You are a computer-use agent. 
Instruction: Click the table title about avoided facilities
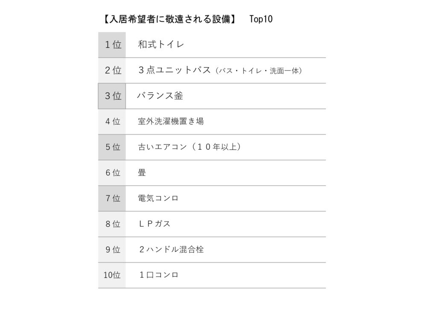point(169,19)
